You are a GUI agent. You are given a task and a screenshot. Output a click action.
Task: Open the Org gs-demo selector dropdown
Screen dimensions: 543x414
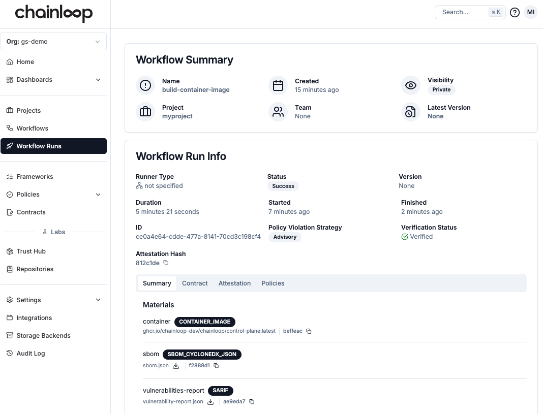click(x=54, y=42)
